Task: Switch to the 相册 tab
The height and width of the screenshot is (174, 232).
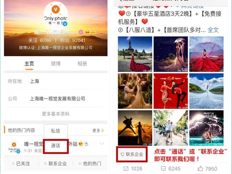Action: pos(82,64)
